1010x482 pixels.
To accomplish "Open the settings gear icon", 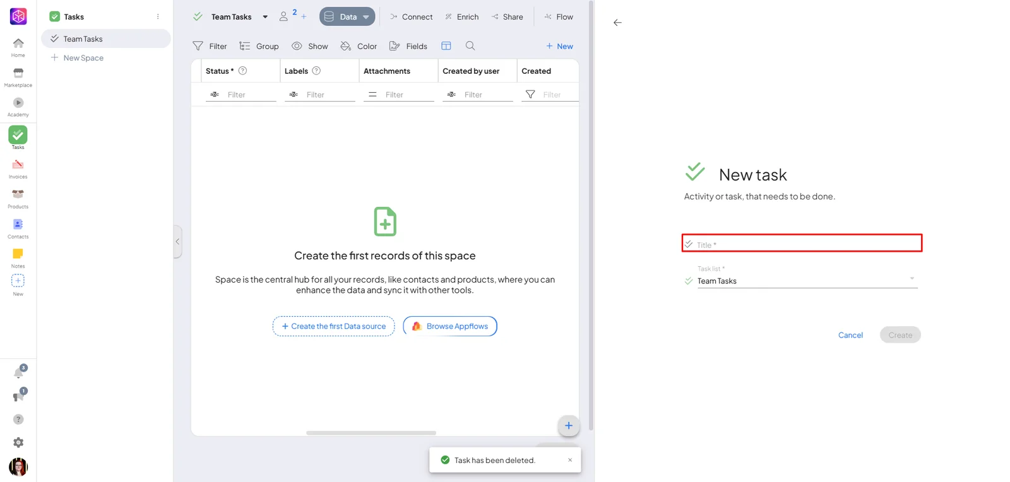I will pos(18,442).
